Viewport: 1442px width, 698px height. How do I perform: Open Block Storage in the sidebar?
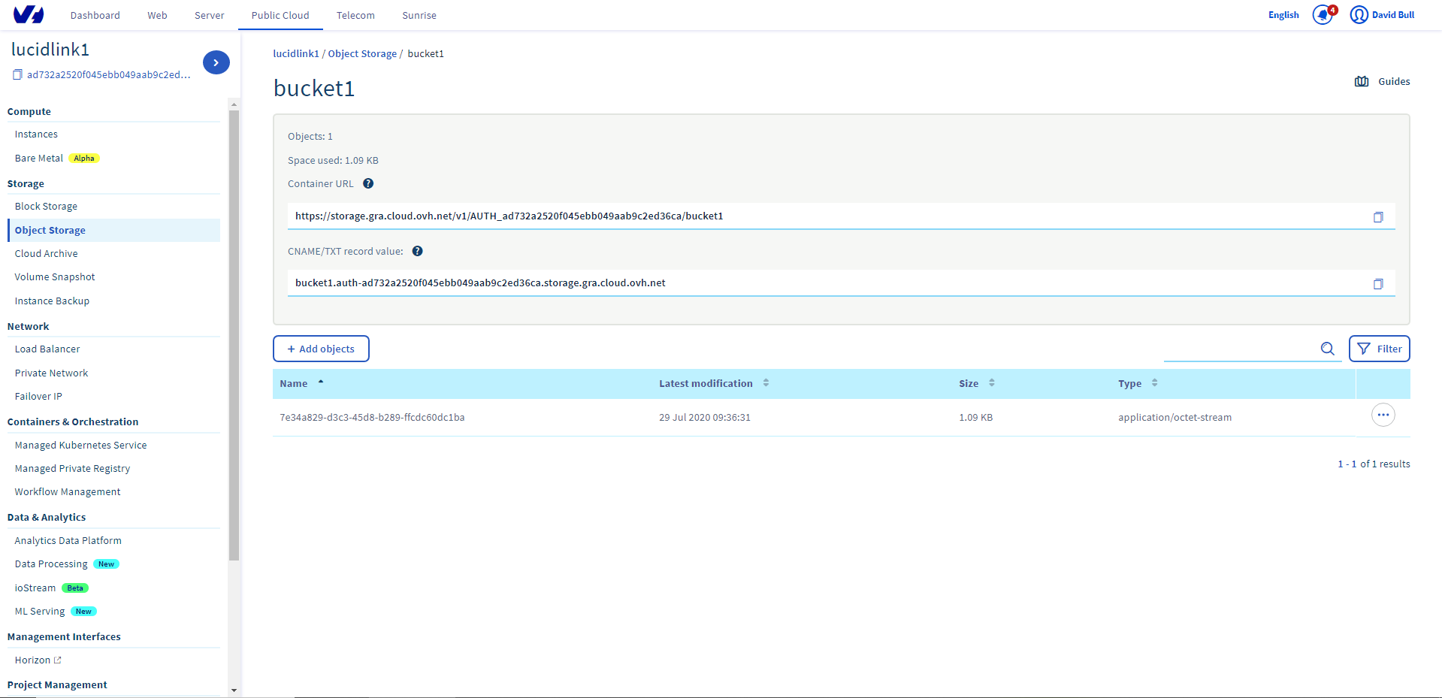click(x=46, y=207)
